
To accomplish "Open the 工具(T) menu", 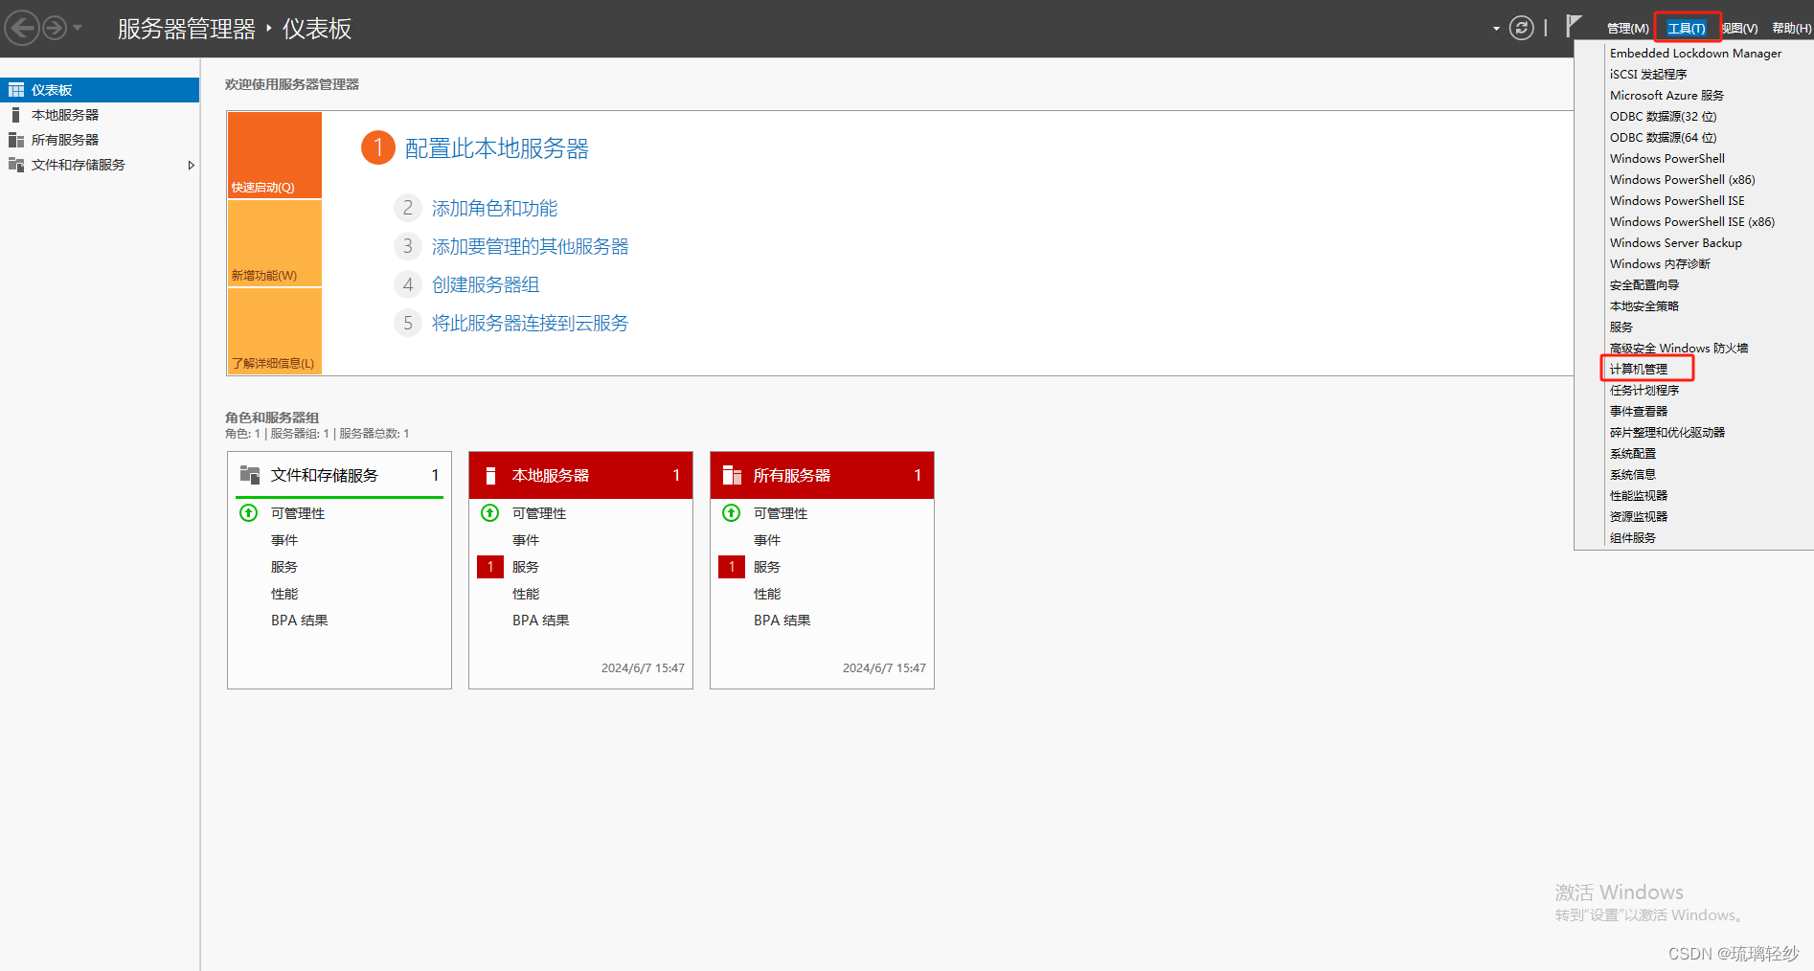I will click(x=1686, y=29).
